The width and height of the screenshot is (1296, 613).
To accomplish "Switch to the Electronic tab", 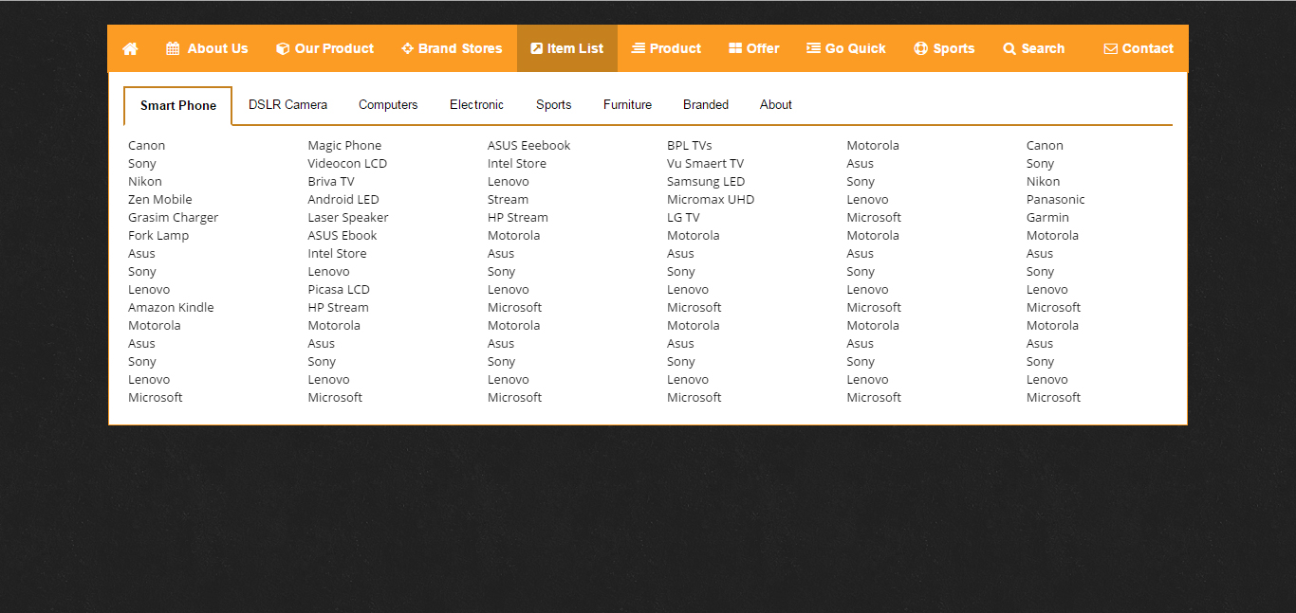I will click(x=476, y=104).
